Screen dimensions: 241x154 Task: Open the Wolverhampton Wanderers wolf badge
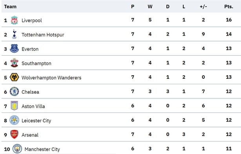click(14, 77)
